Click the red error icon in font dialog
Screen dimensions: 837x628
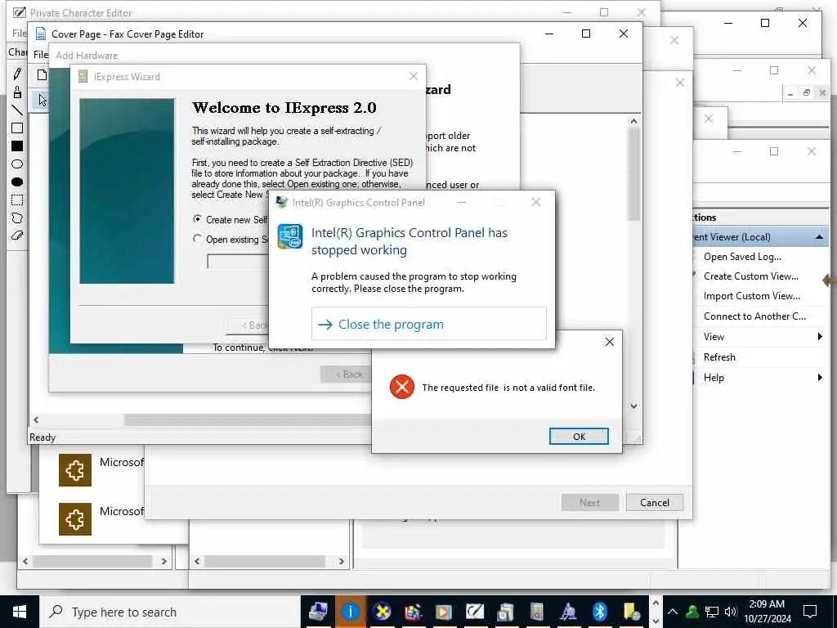pos(402,387)
